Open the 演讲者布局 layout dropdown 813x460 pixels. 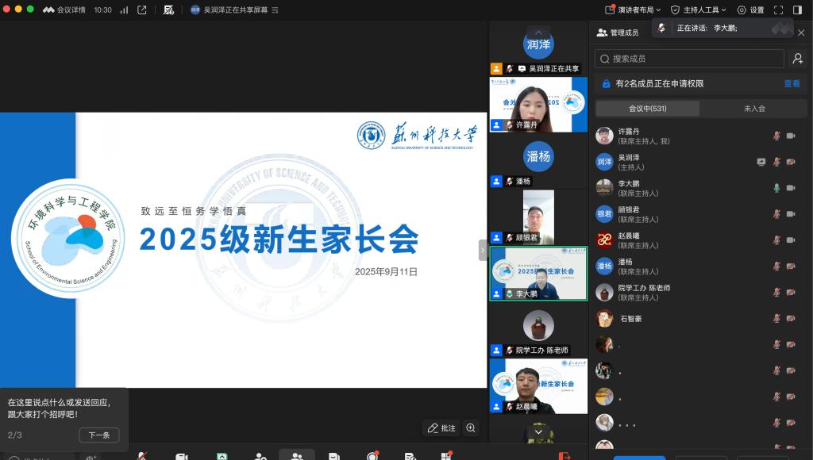(x=633, y=10)
